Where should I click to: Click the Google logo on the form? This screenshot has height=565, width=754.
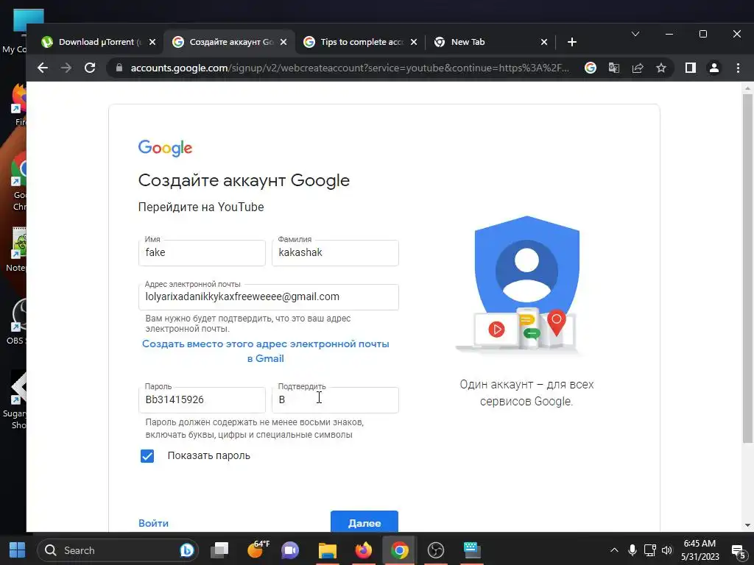pos(166,148)
